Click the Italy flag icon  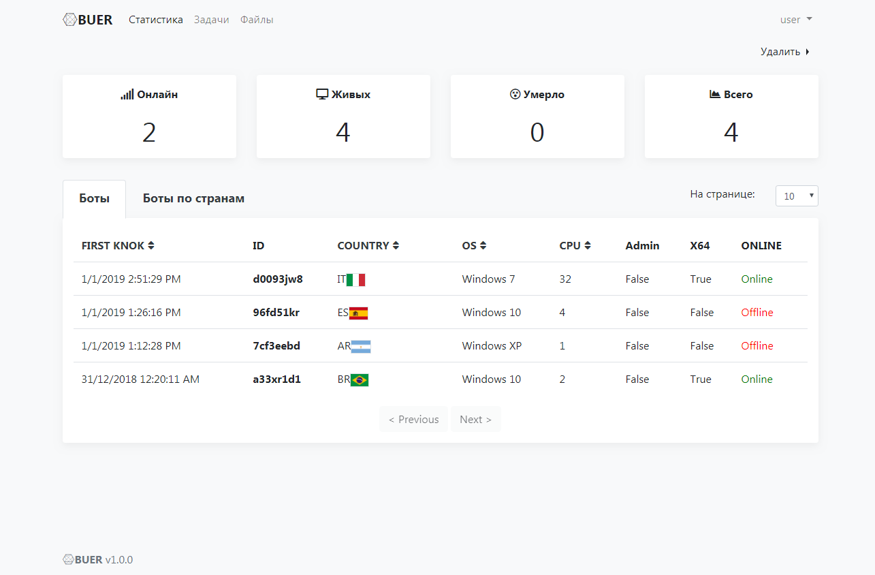[356, 279]
